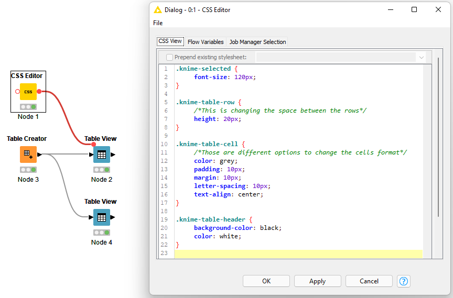Click the KNIME warning icon in title bar
Viewport: 453px width, 298px height.
point(157,9)
